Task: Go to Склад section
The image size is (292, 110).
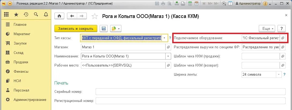Action: pyautogui.click(x=18, y=53)
